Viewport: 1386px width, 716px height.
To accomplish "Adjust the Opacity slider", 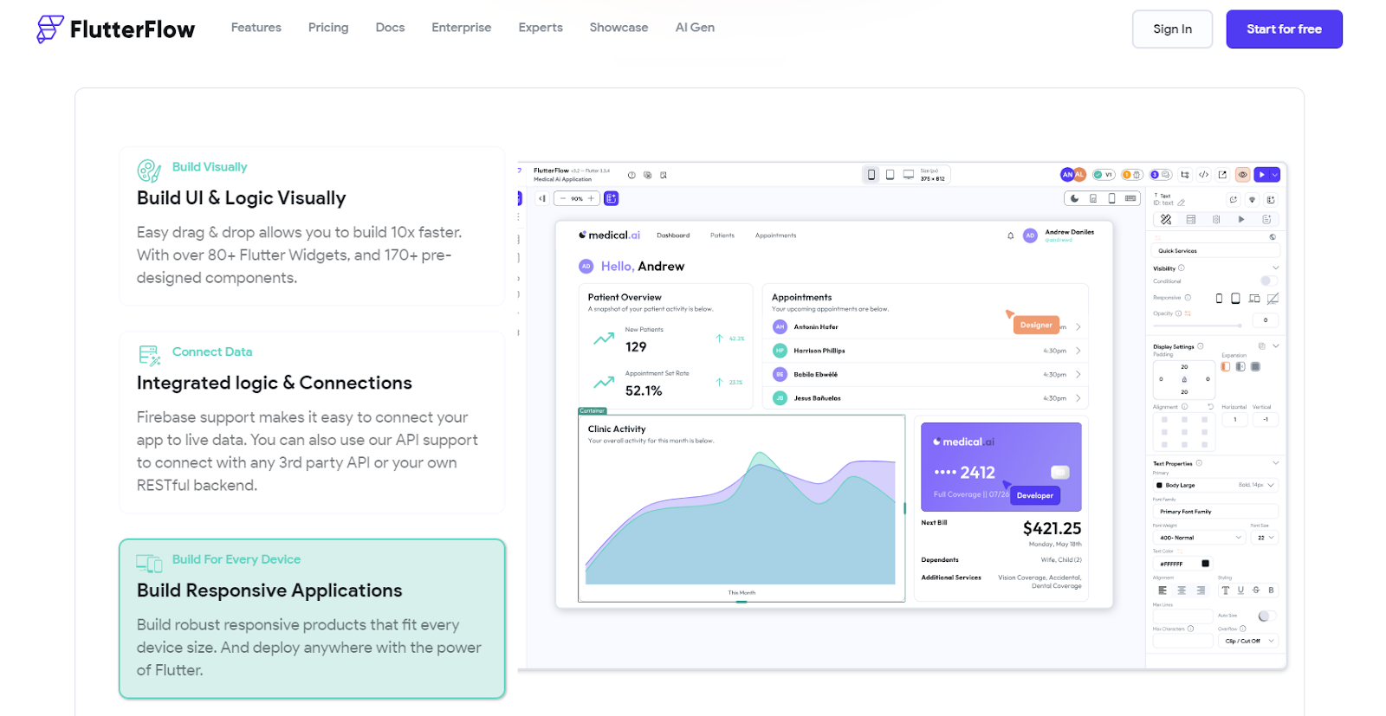I will click(1197, 326).
